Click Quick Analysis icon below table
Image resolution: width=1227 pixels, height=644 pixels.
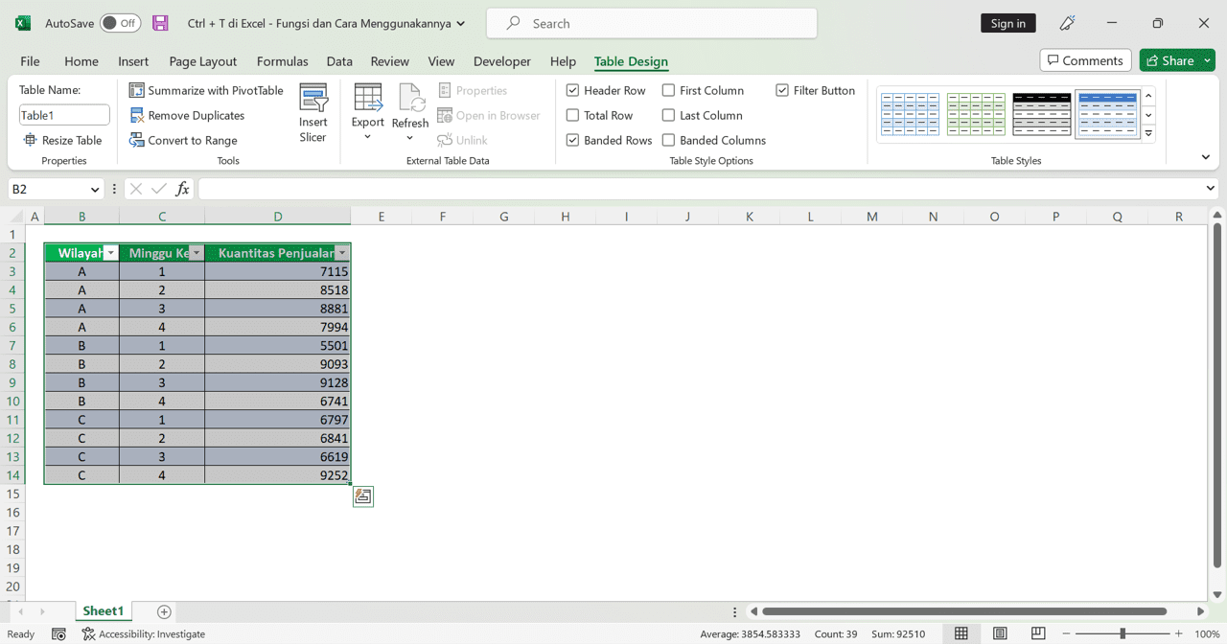coord(362,496)
